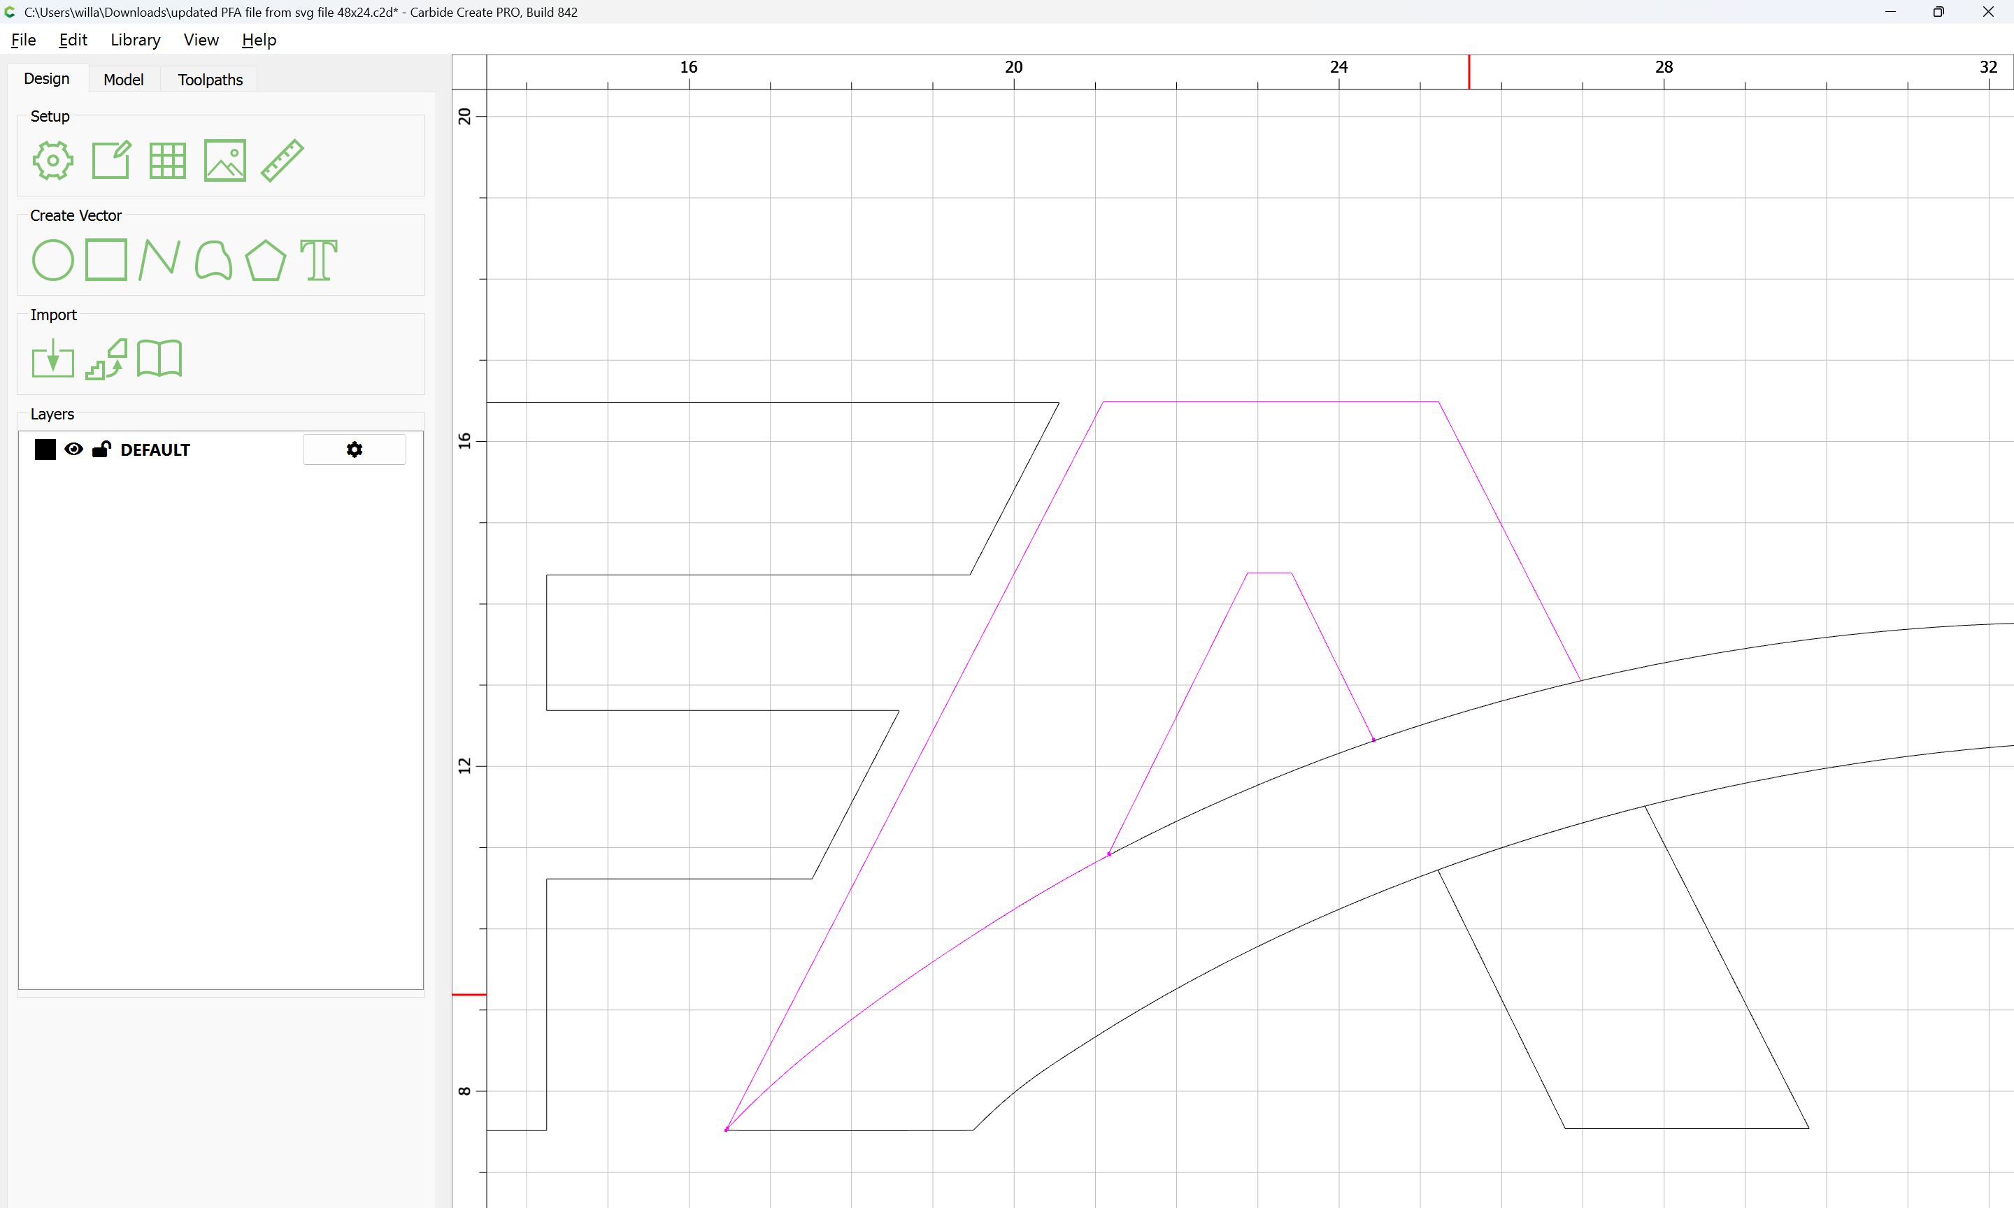The height and width of the screenshot is (1208, 2014).
Task: Open DEFAULT layer settings gear button
Action: tap(354, 450)
